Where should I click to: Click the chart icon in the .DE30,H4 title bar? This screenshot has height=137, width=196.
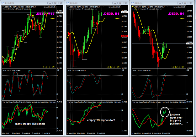[133, 3]
